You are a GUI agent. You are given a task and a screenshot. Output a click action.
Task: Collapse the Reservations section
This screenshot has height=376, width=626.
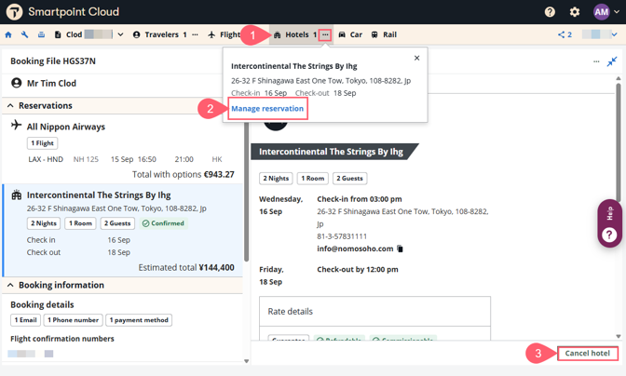[10, 106]
